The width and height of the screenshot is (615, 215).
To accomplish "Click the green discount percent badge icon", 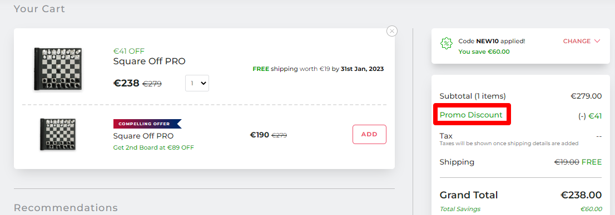I will [447, 43].
